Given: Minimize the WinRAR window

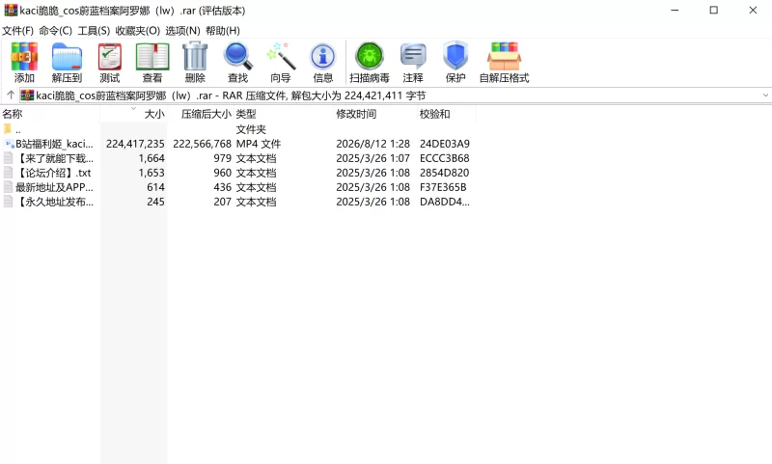Looking at the screenshot, I should [675, 11].
